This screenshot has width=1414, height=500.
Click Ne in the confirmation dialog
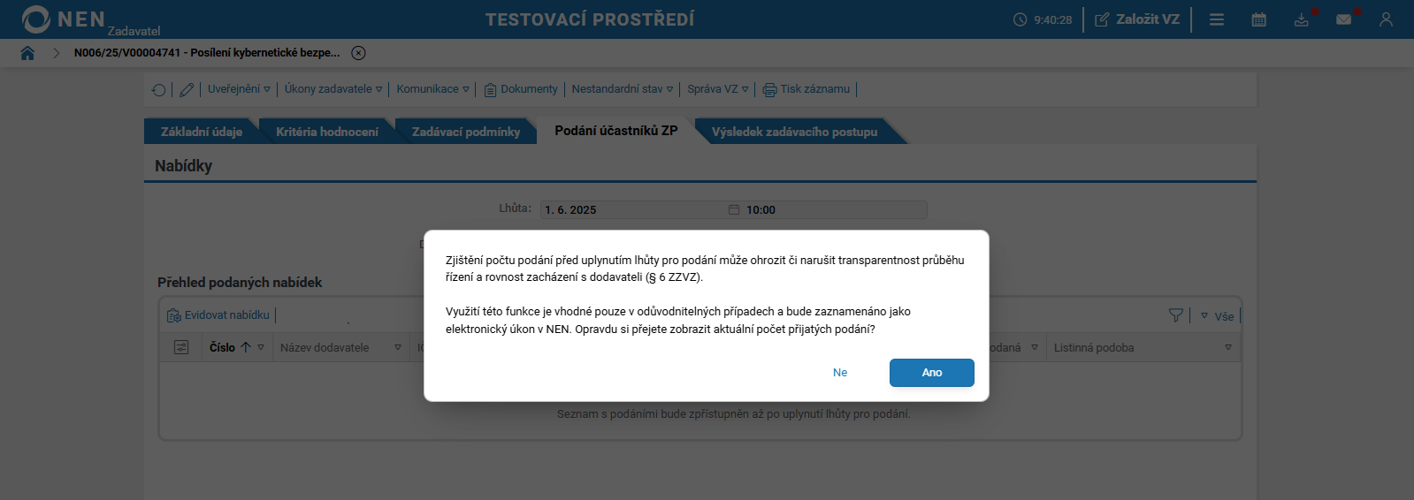840,373
